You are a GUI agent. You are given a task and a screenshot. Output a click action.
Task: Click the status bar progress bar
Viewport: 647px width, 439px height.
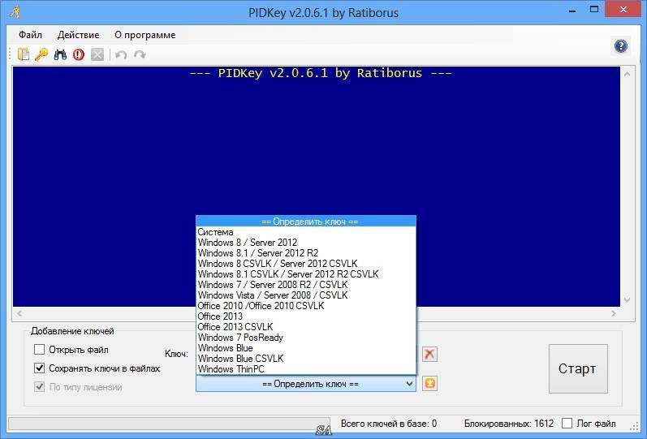(x=169, y=424)
